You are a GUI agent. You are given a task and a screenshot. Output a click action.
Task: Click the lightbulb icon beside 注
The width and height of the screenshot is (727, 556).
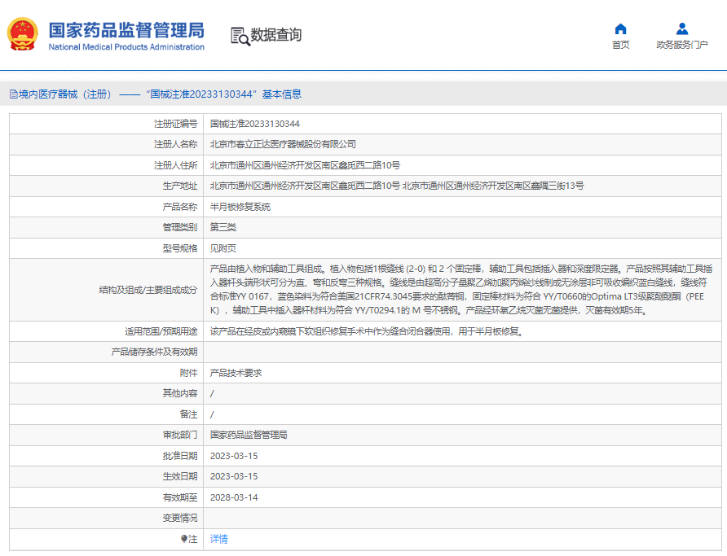(x=184, y=539)
